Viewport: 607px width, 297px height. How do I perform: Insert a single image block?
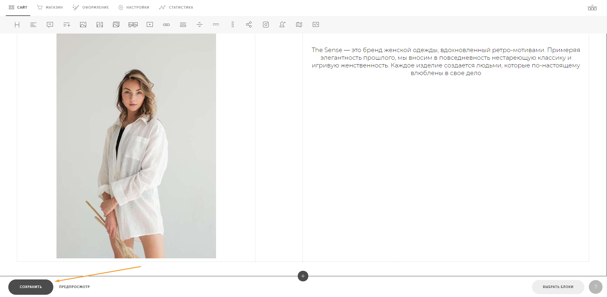click(x=83, y=25)
